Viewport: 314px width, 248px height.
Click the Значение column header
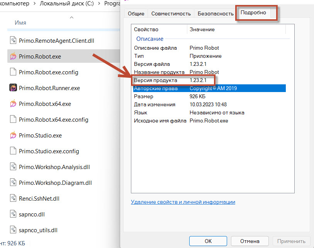click(x=202, y=29)
